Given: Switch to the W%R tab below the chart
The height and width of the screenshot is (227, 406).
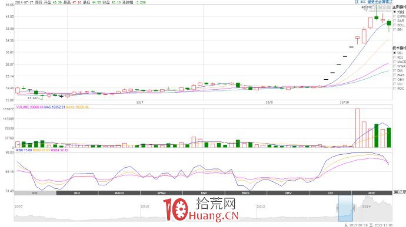Looking at the screenshot, I should tap(162, 193).
